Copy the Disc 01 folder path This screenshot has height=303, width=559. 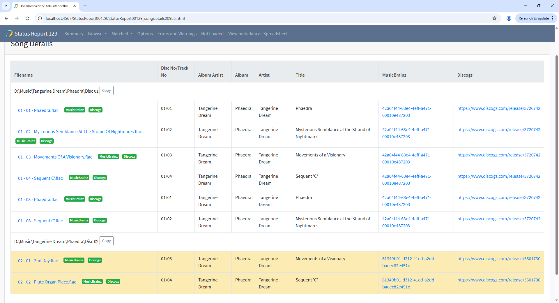tap(107, 91)
